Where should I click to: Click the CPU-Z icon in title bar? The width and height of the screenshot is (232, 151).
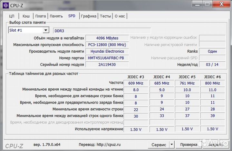5,5
